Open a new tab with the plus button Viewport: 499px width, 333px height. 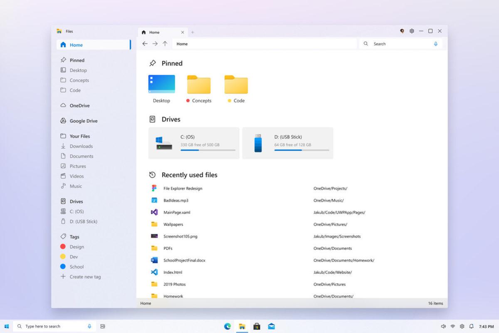(193, 31)
